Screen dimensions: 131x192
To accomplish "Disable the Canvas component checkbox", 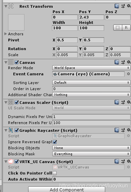I will pyautogui.click(x=16, y=62).
